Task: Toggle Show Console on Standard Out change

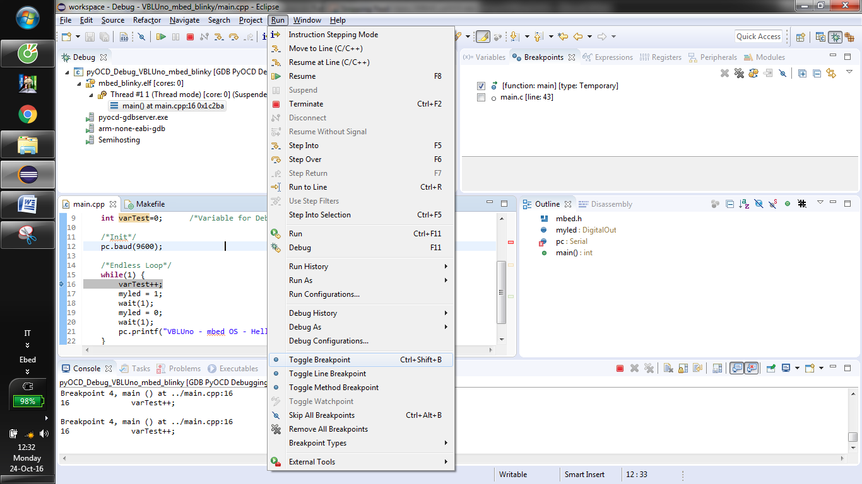Action: point(736,368)
